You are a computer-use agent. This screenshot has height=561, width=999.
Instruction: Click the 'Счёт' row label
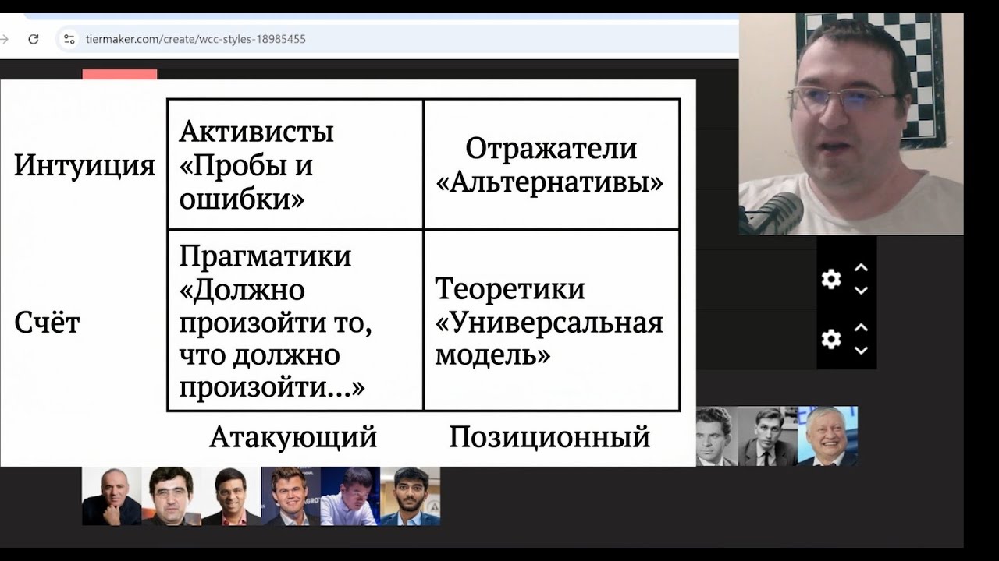[x=47, y=323]
